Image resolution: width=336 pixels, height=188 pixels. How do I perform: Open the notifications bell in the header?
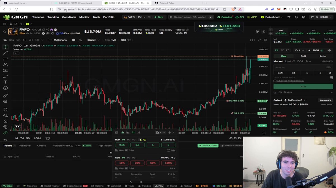point(296,17)
